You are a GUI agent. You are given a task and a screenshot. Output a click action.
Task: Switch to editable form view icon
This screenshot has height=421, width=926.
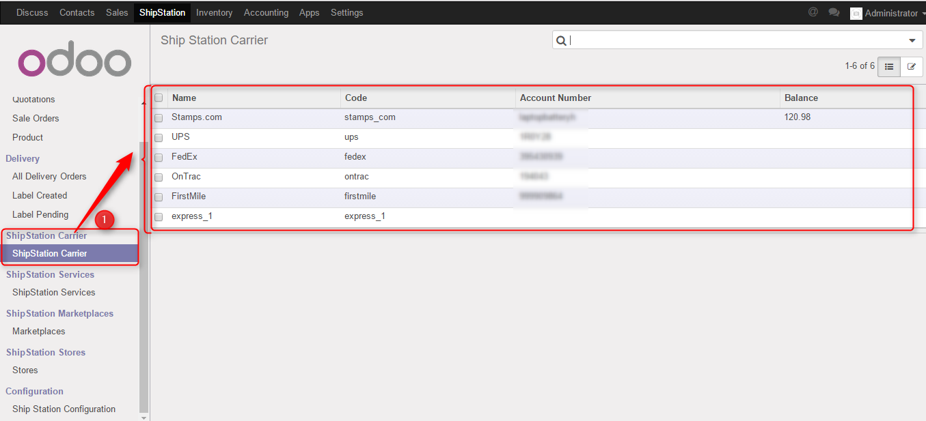(912, 66)
